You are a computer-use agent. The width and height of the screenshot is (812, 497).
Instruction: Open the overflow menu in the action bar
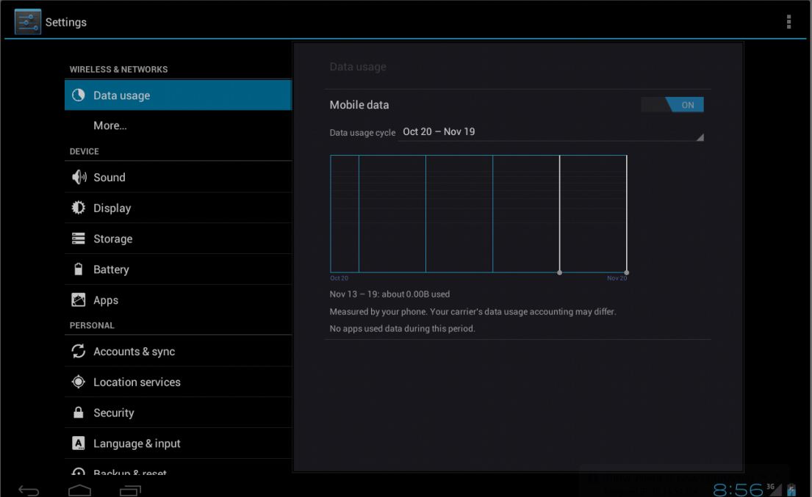(x=788, y=22)
